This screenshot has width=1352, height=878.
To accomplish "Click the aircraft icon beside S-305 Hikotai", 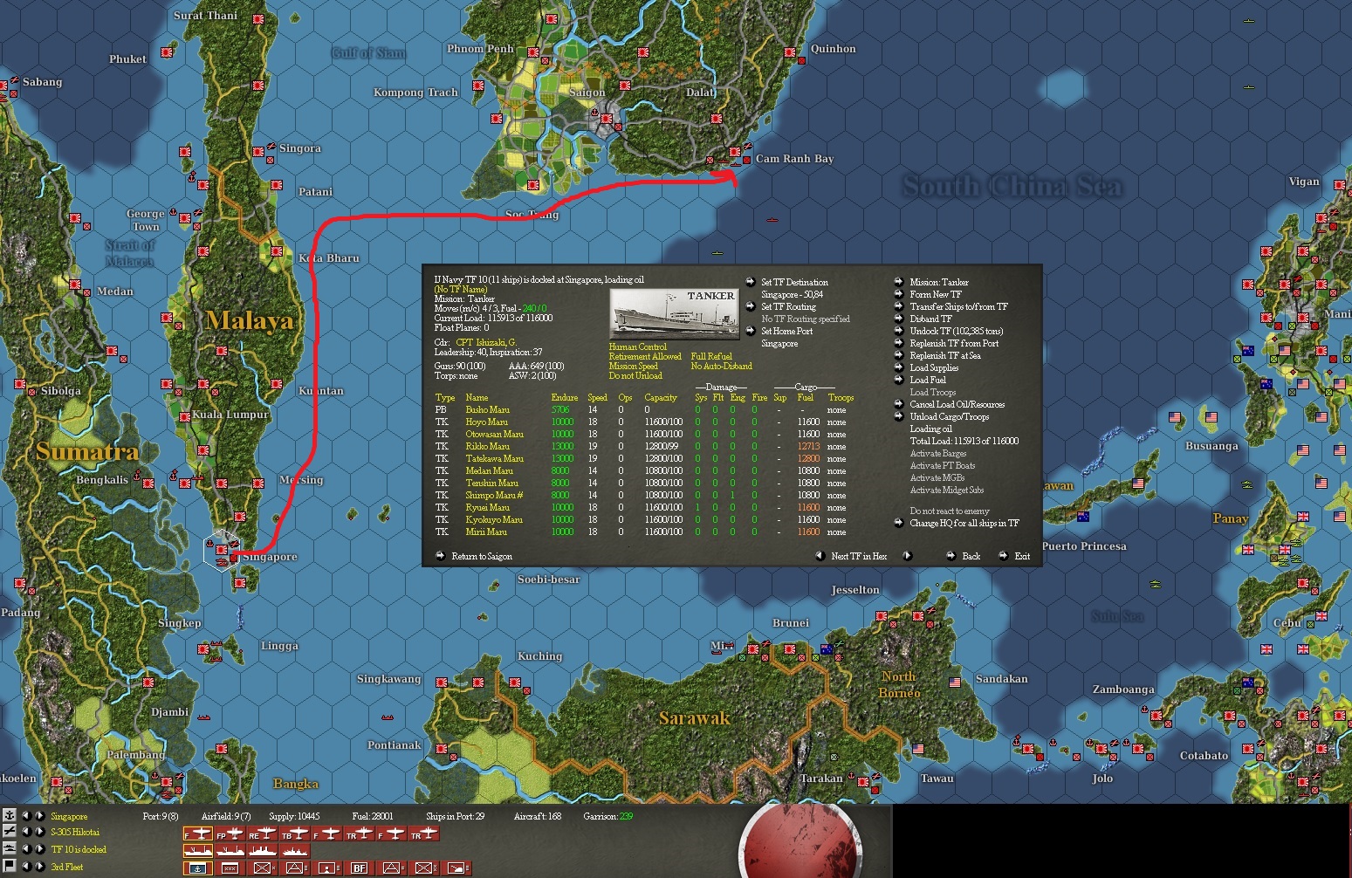I will click(x=10, y=832).
